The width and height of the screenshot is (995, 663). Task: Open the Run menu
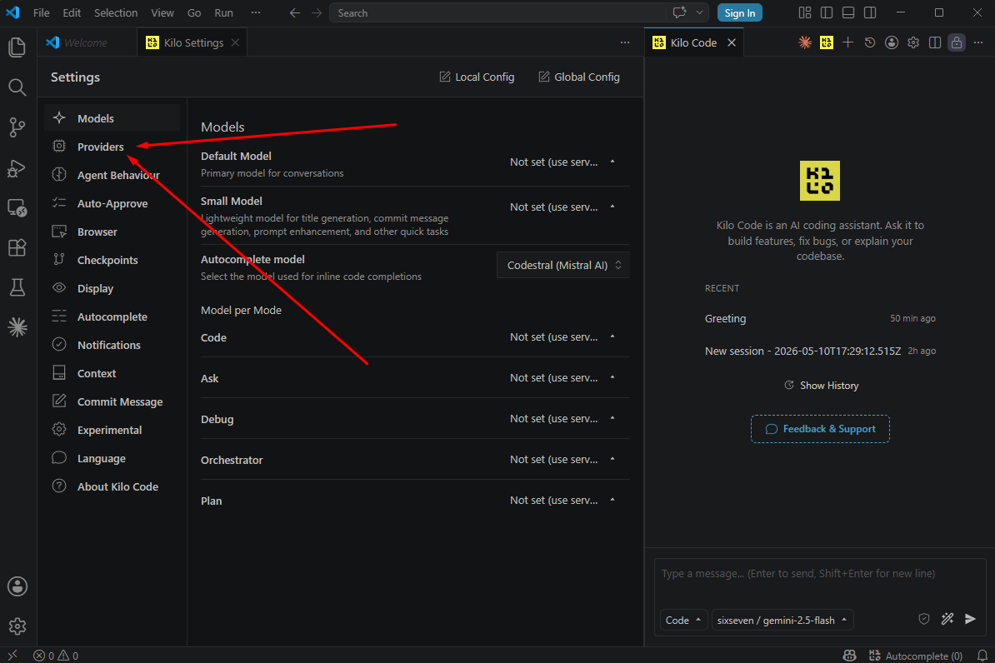(223, 12)
